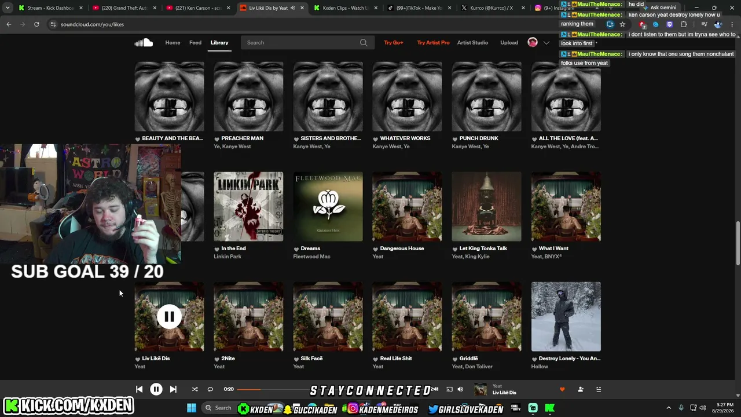Mute the Liv Likë Dis tab audio icon
The width and height of the screenshot is (741, 417).
pos(293,8)
